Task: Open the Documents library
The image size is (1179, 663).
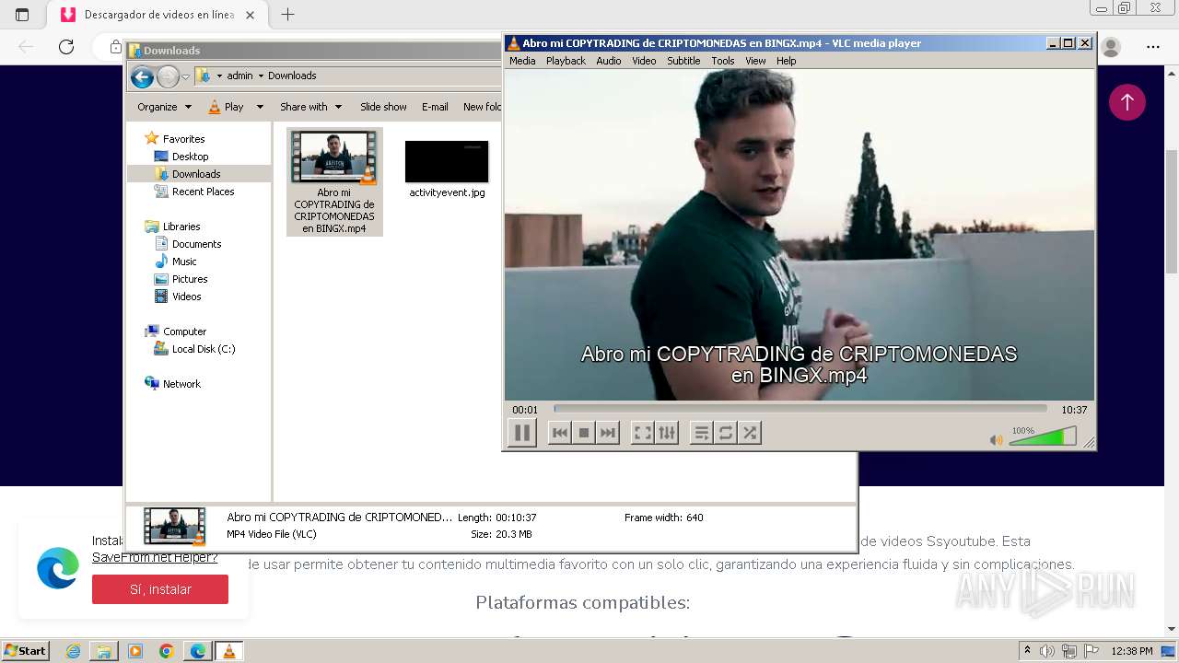Action: pyautogui.click(x=196, y=244)
